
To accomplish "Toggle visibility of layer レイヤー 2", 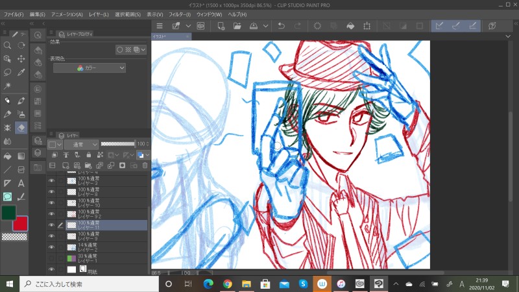I will coord(51,247).
